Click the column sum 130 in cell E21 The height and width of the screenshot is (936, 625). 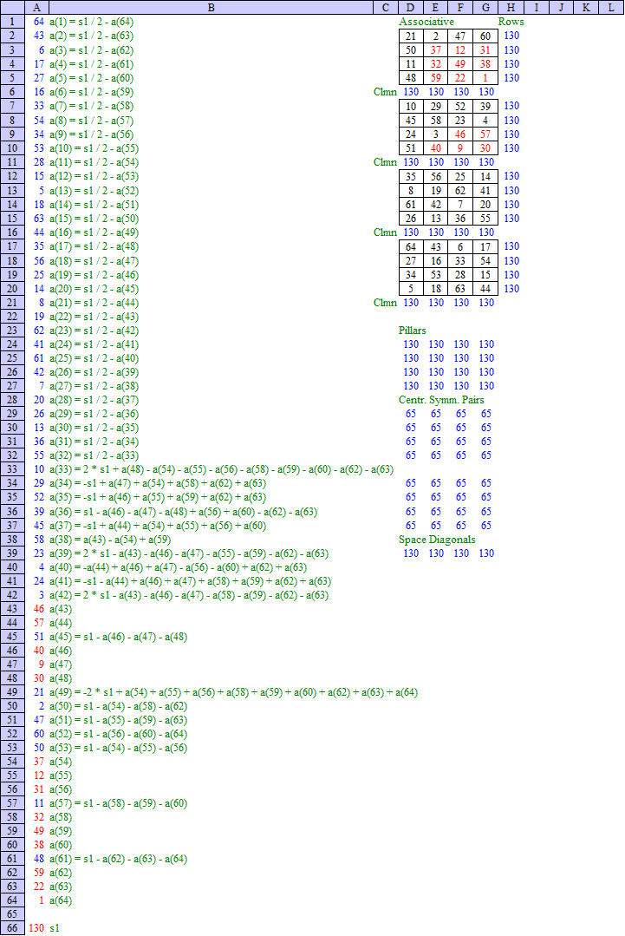click(437, 303)
